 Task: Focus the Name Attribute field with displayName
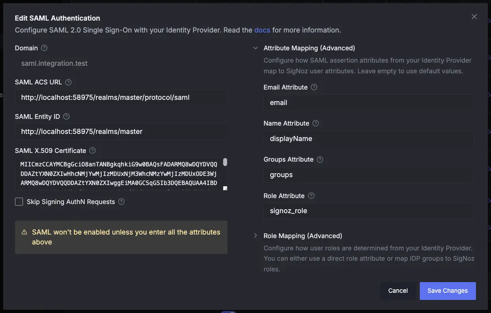coord(368,139)
